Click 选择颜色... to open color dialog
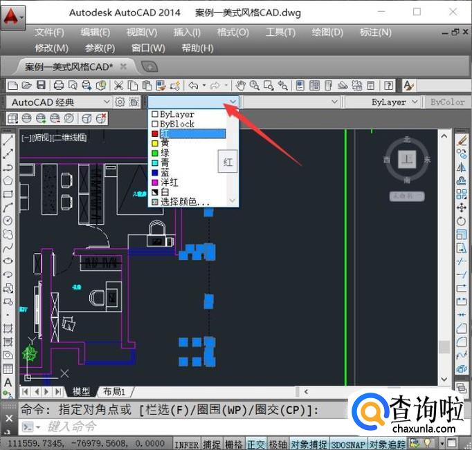This screenshot has width=472, height=450. [188, 202]
